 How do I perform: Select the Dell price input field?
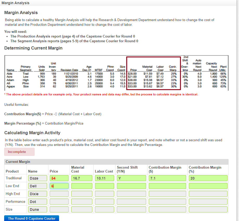tap(59, 186)
